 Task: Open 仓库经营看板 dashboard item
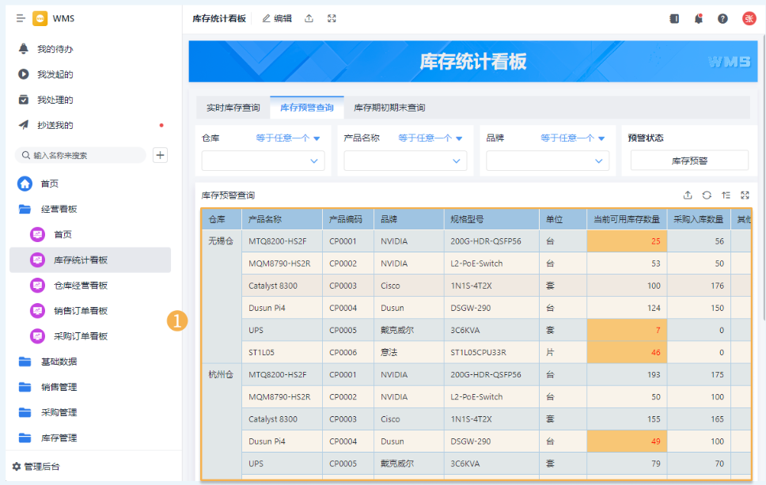(x=90, y=286)
